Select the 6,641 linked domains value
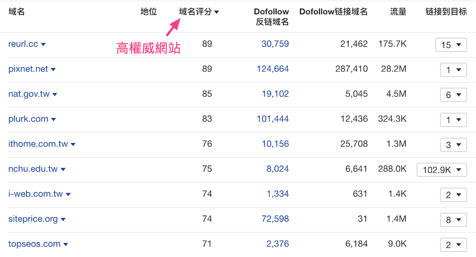 click(357, 168)
